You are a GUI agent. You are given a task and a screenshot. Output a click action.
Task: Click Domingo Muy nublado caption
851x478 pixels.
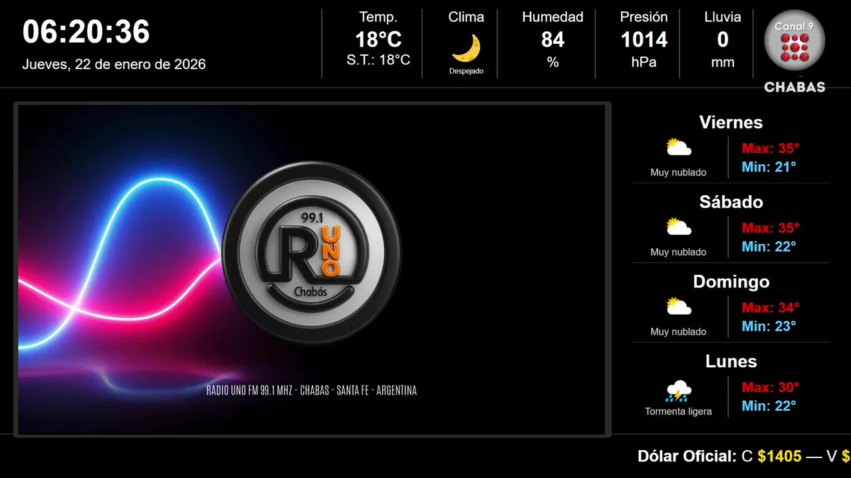click(678, 332)
